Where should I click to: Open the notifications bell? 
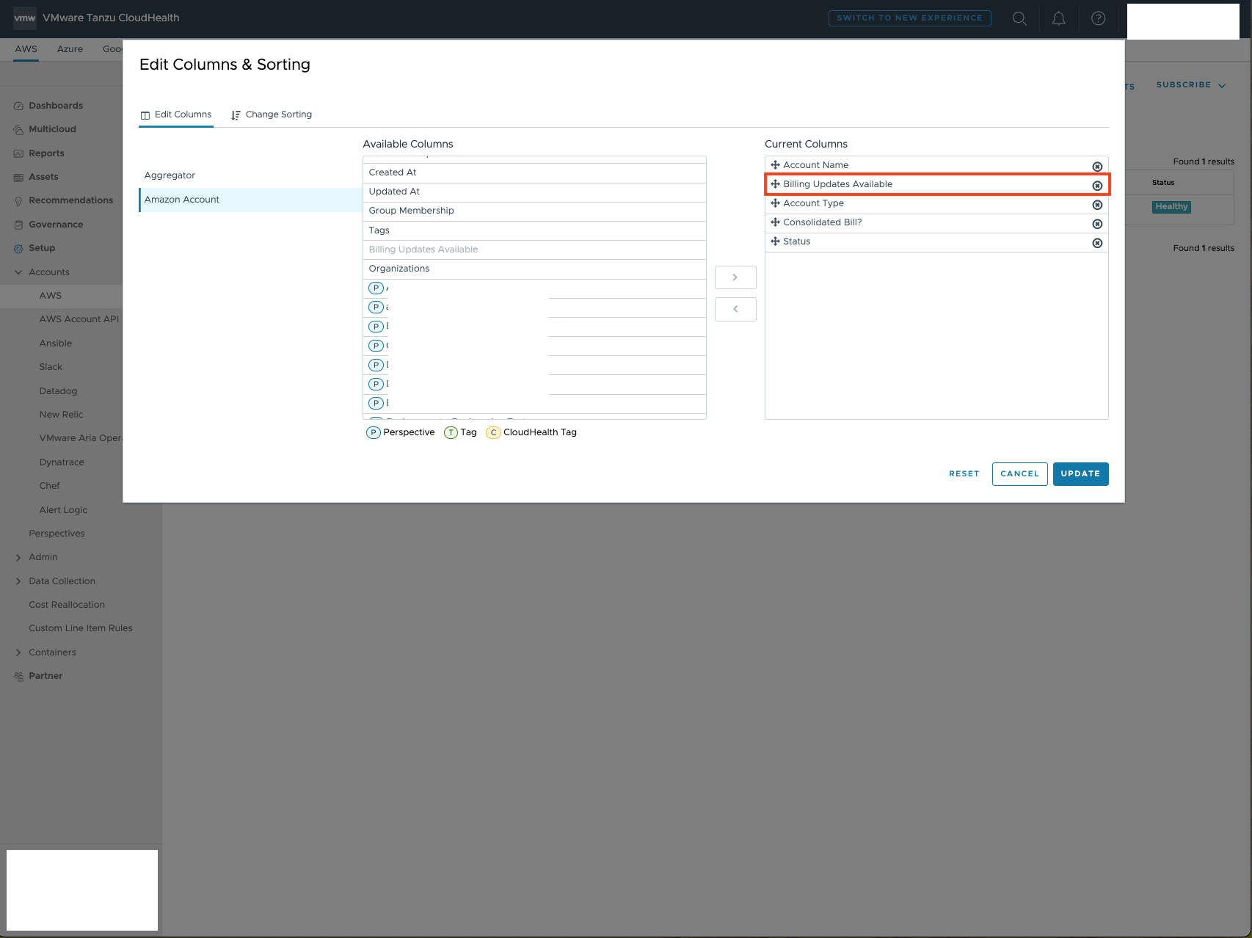pyautogui.click(x=1059, y=18)
